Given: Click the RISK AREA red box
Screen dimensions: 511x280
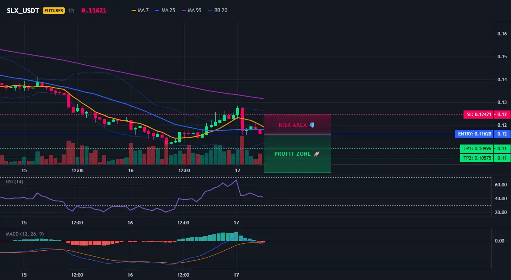Looking at the screenshot, I should (297, 124).
